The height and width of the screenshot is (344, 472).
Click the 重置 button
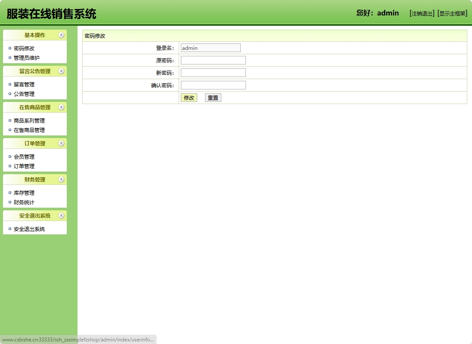pyautogui.click(x=213, y=98)
